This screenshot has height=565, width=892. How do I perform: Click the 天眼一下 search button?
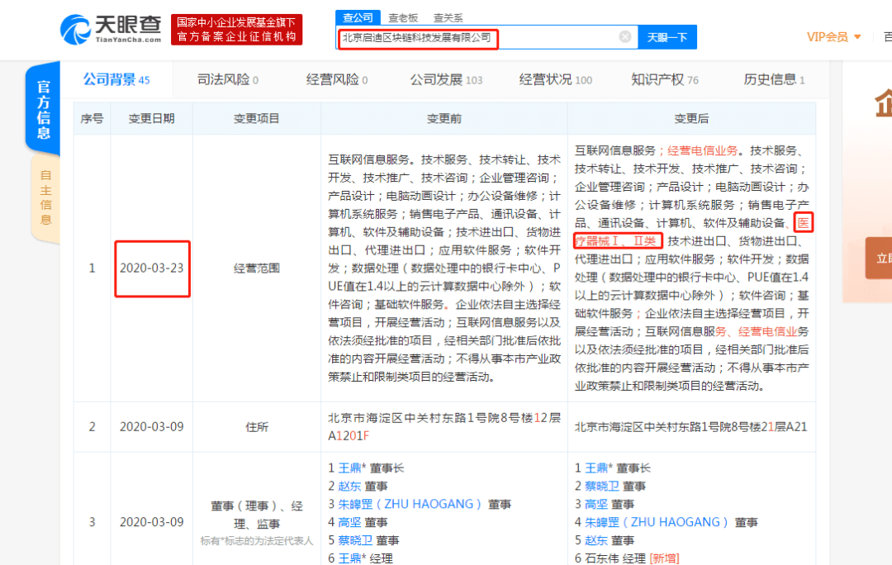click(x=667, y=37)
